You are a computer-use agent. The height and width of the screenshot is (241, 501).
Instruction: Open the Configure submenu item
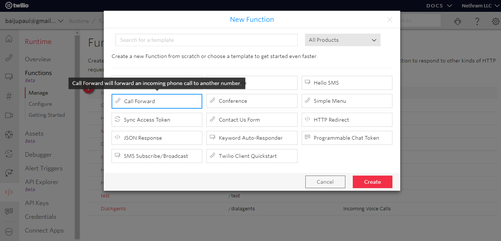tap(40, 104)
